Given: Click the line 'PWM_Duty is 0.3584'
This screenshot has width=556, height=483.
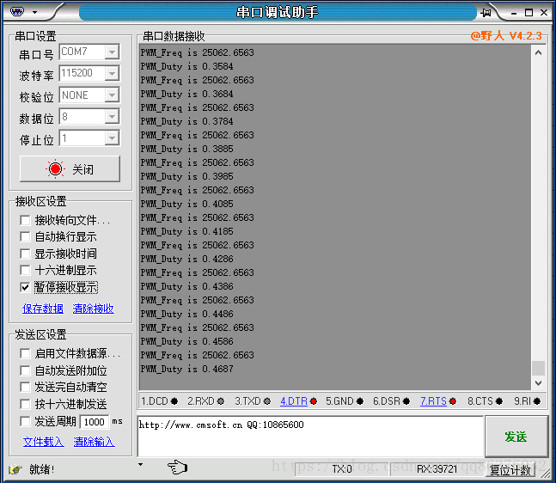Looking at the screenshot, I should (186, 66).
